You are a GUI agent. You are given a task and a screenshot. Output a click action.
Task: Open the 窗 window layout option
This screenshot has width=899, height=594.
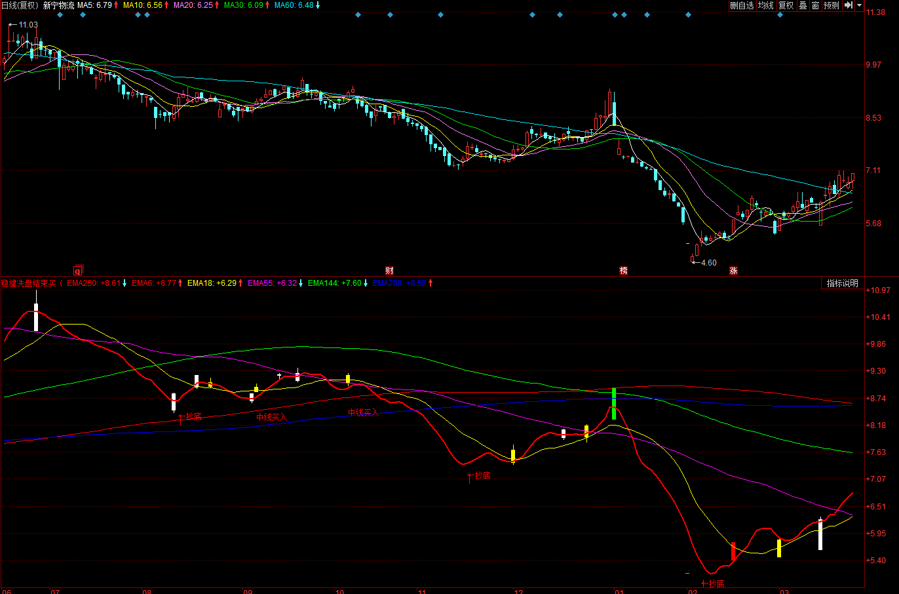[x=815, y=5]
